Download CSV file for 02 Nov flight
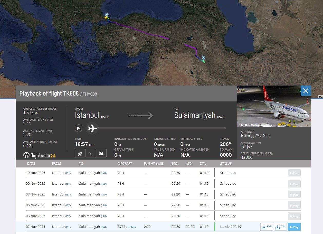Screen dimensions: 323x234 [280, 227]
